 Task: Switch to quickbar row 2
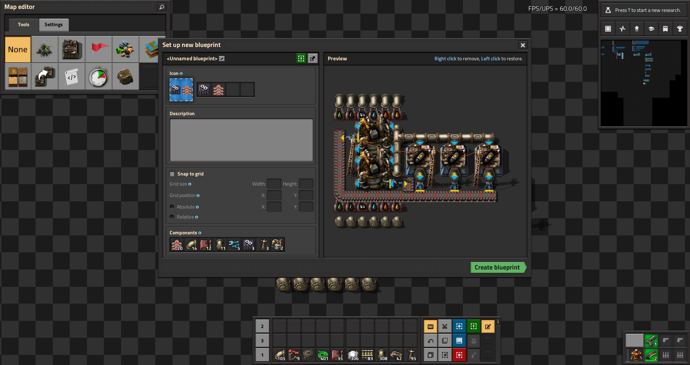pyautogui.click(x=262, y=326)
